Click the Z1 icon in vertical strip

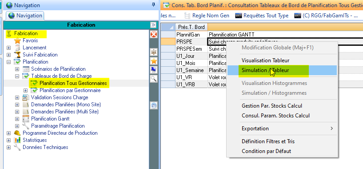coord(154,105)
